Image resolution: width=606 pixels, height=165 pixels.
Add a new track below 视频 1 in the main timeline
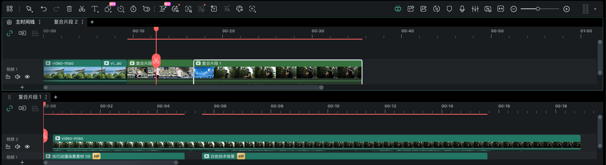22,87
